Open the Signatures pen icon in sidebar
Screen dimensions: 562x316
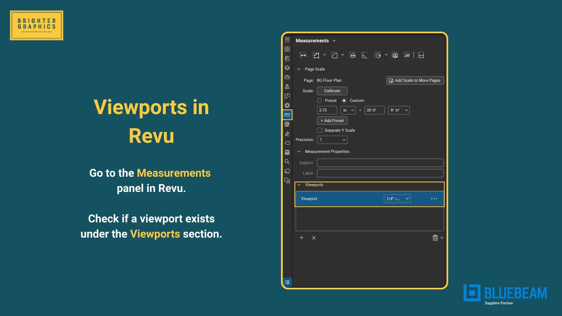coord(287,134)
